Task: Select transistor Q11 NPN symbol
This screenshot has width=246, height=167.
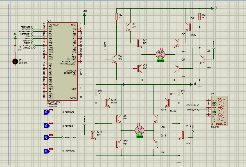Action: [x=93, y=135]
